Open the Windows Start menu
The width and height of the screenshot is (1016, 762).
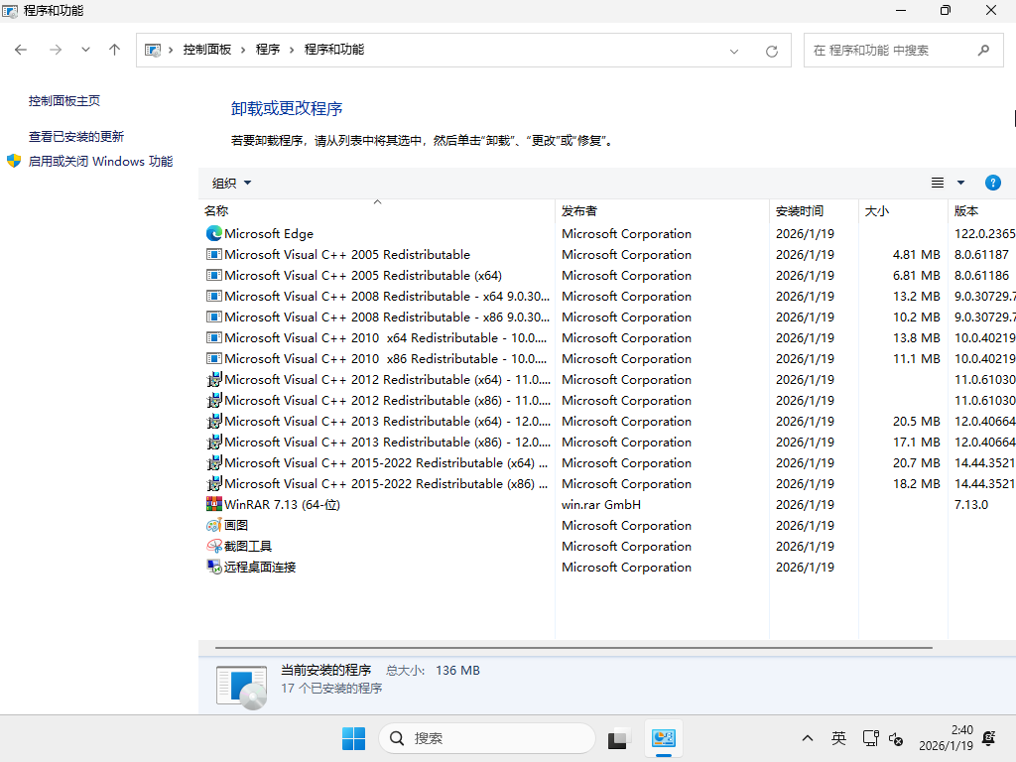coord(353,738)
